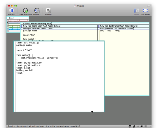Click Dump in acme's top tag

[44, 24]
